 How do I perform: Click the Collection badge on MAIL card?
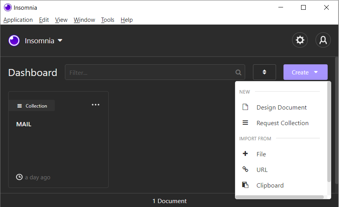[32, 106]
